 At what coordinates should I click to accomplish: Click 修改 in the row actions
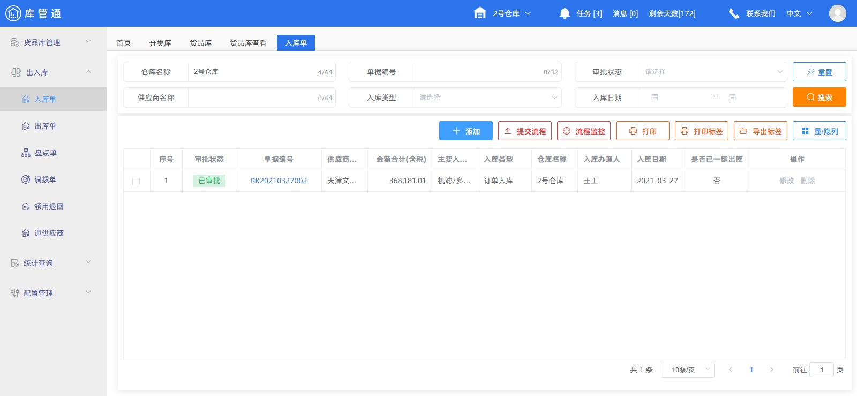tap(786, 181)
